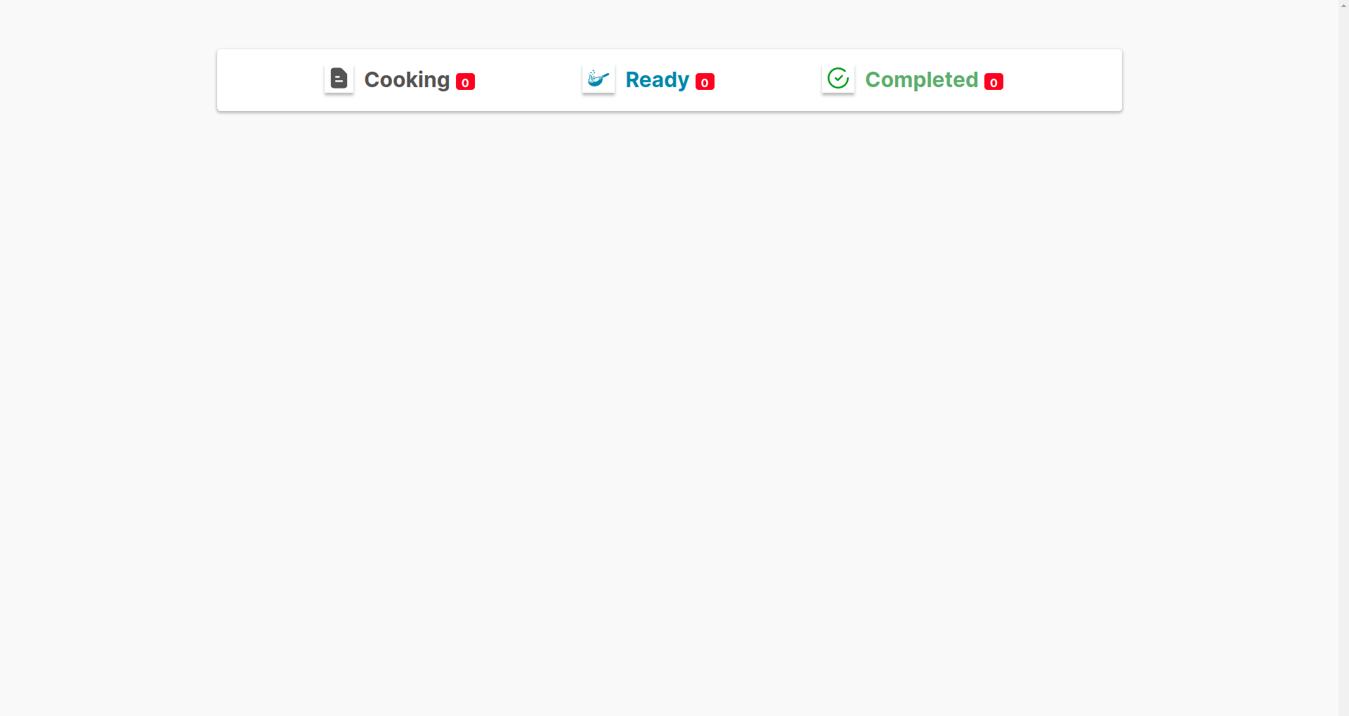This screenshot has width=1349, height=716.
Task: Click the green checkmark circle icon
Action: (x=838, y=78)
